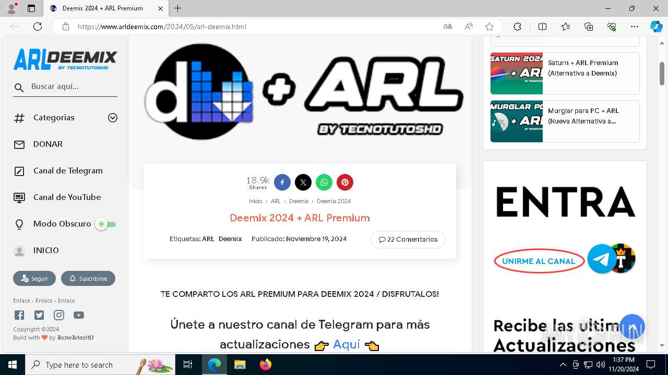
Task: Open Saturn + ARL Premium article
Action: click(565, 73)
